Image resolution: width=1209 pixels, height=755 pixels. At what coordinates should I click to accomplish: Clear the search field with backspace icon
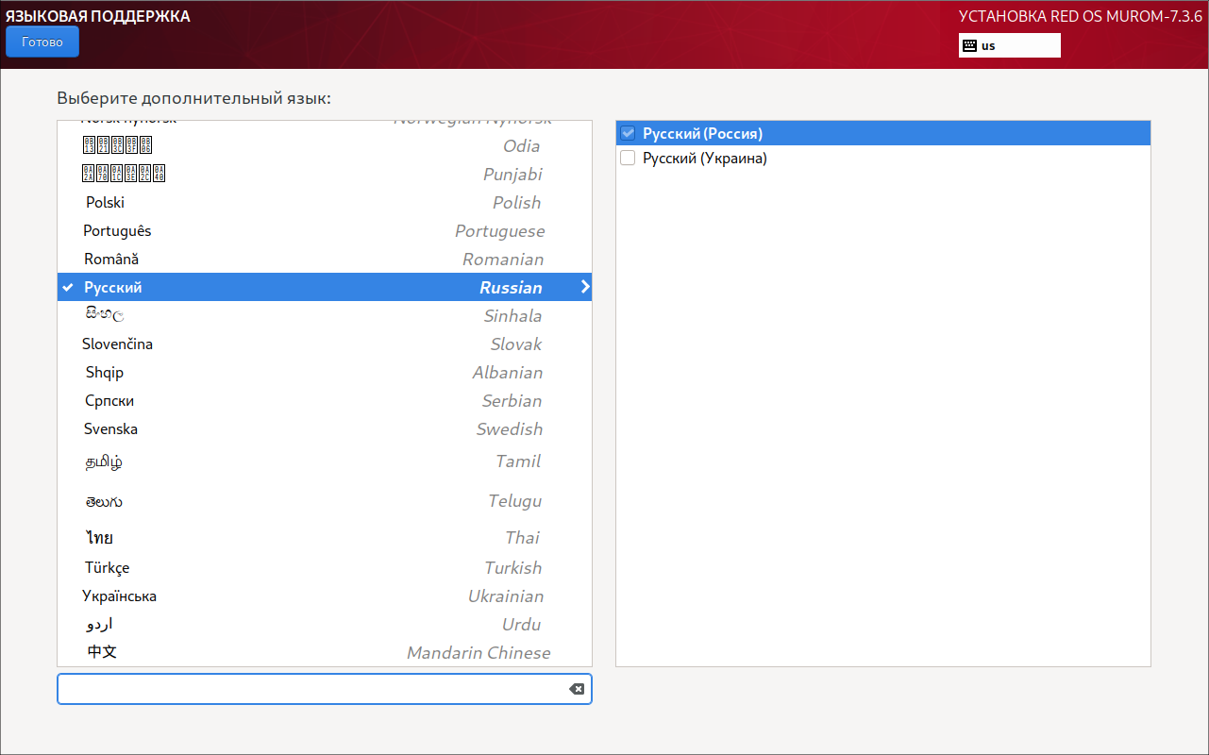576,689
